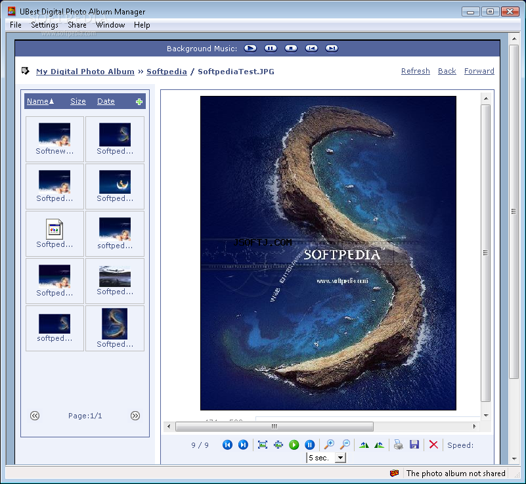Zoom out of the photo

[x=345, y=445]
